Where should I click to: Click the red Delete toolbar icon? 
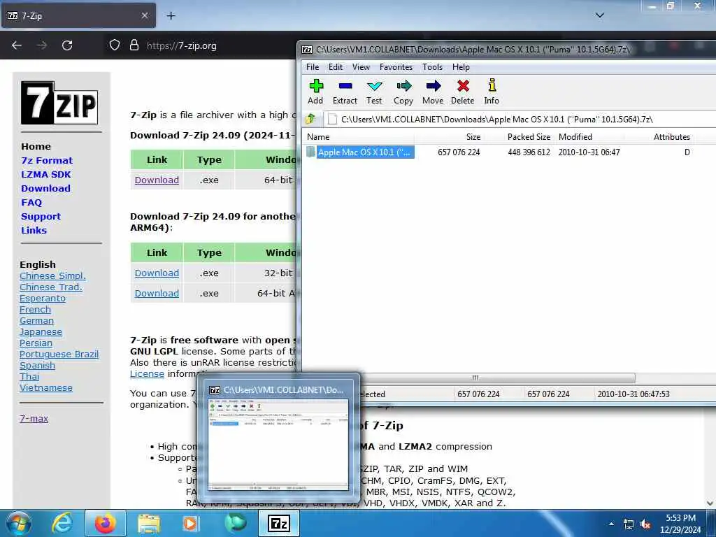coord(463,92)
